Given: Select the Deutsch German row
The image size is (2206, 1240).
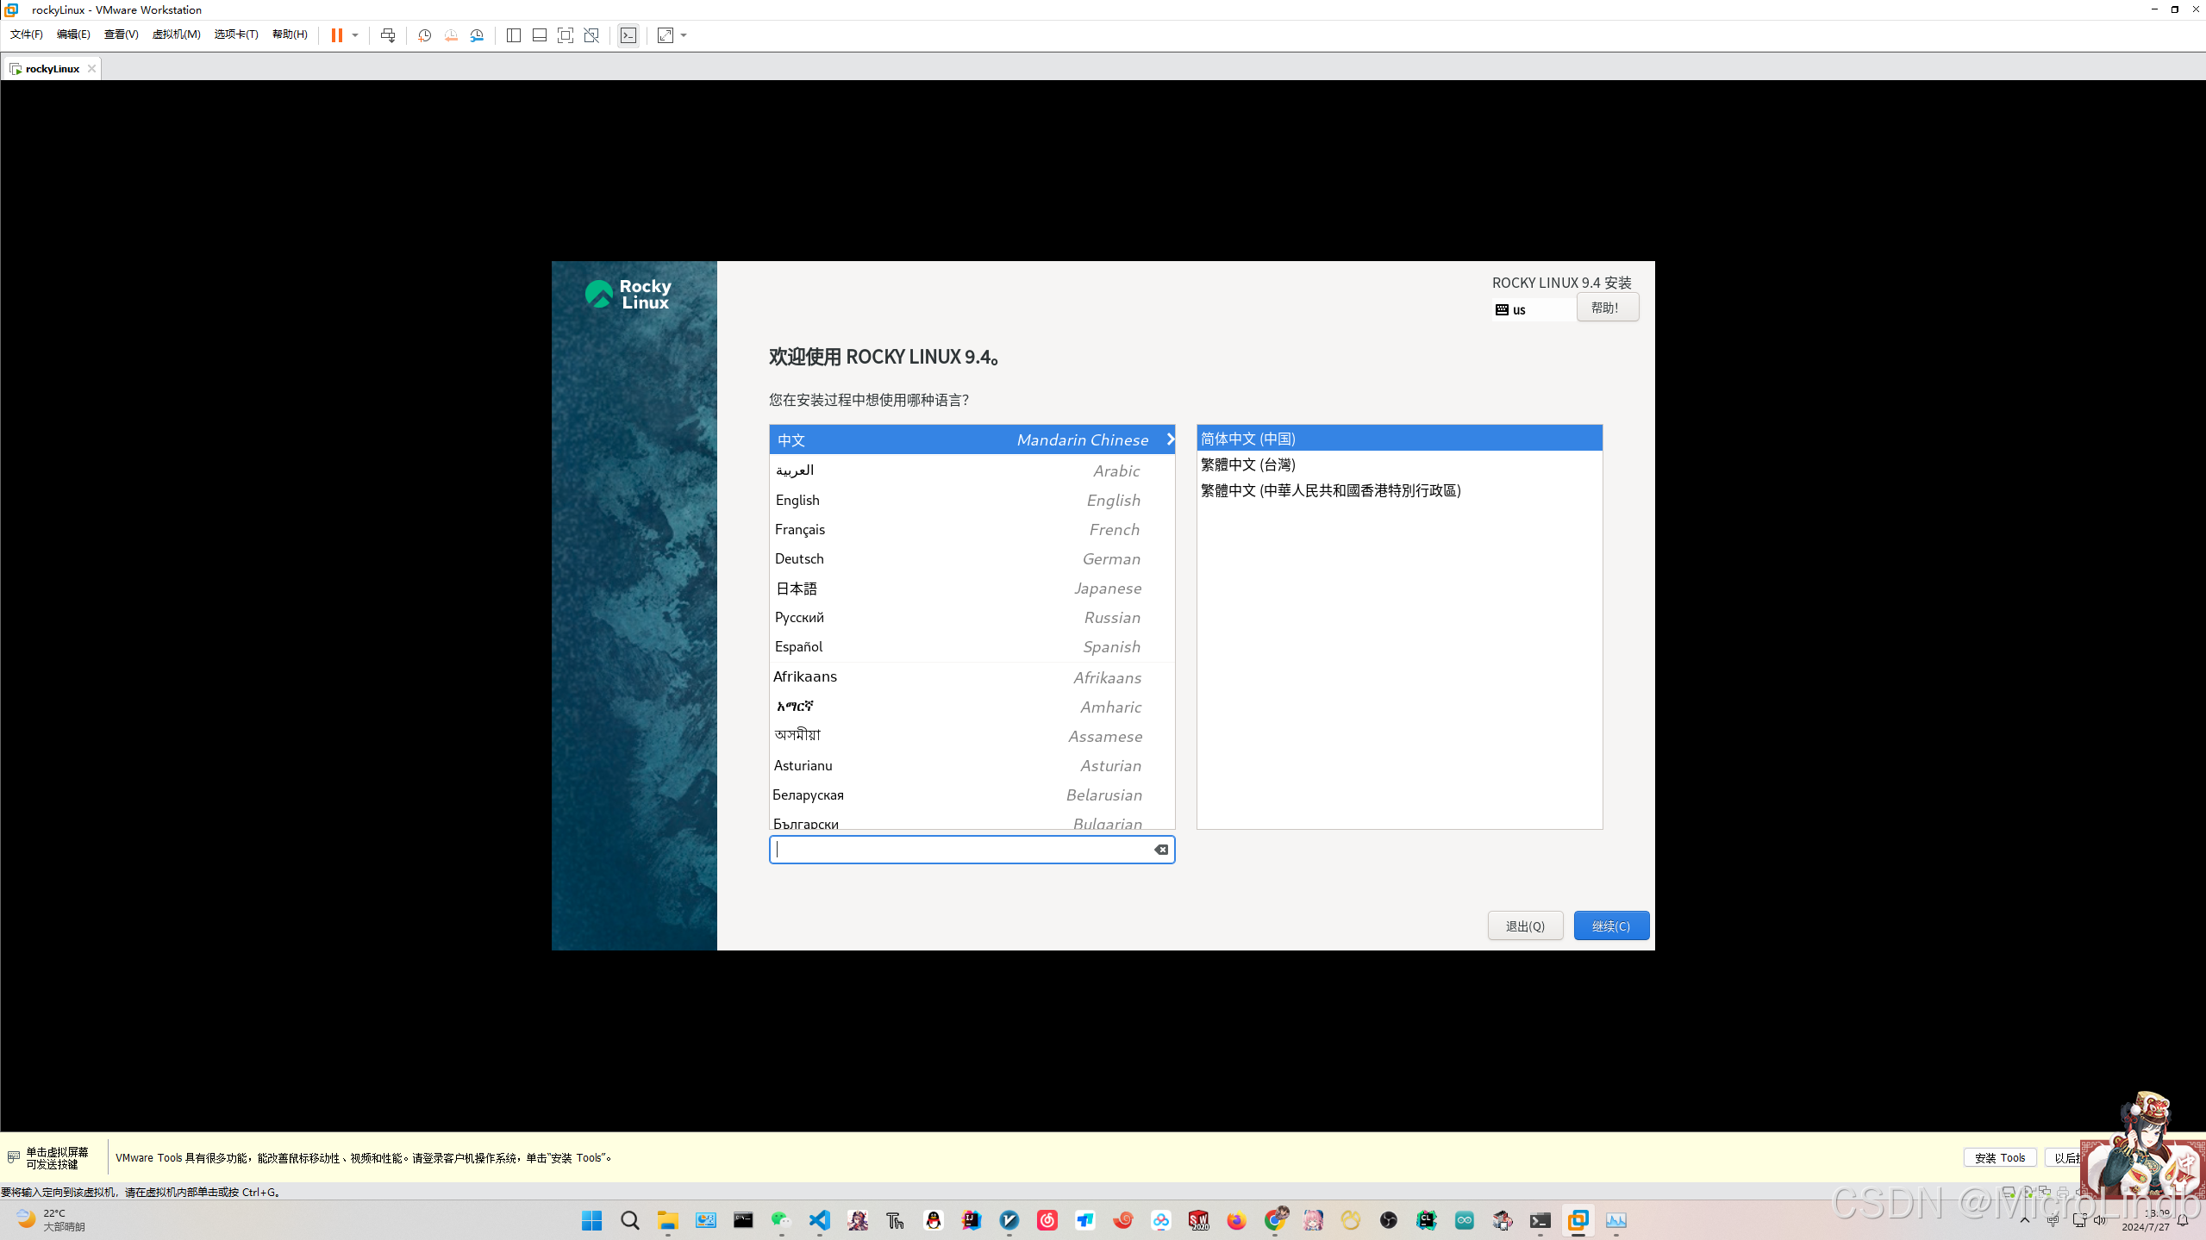Looking at the screenshot, I should tap(972, 558).
